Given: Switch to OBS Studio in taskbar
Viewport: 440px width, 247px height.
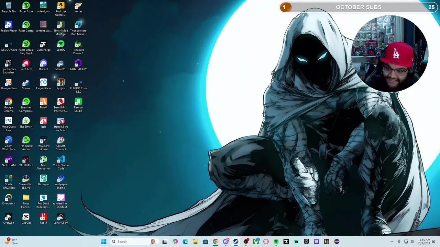Looking at the screenshot, I should point(246,242).
